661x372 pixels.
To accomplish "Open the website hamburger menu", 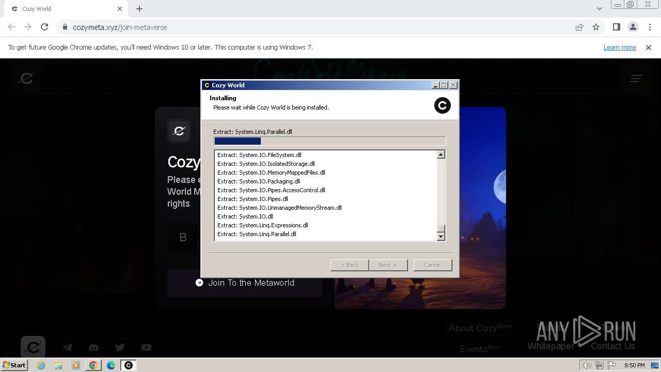I will click(x=636, y=79).
